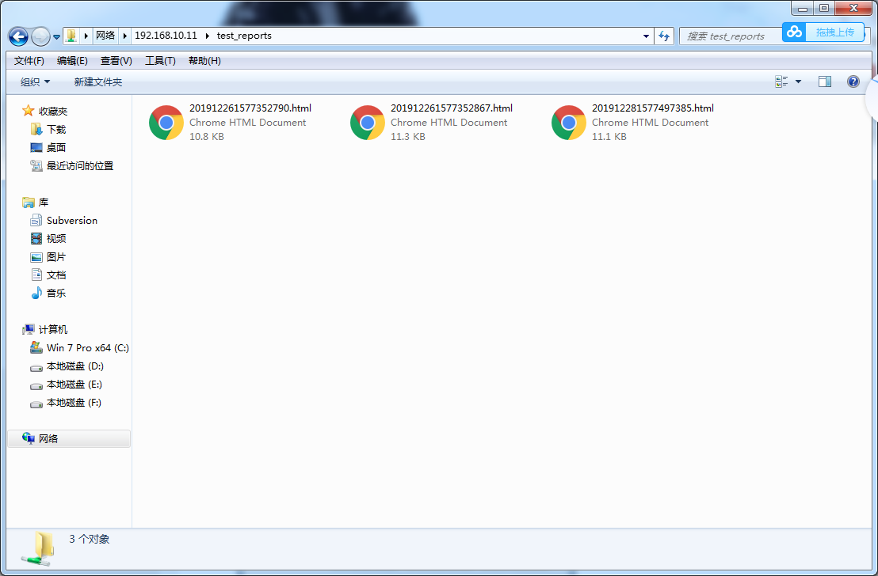Image resolution: width=878 pixels, height=576 pixels.
Task: Open 本地磁盘 (D:)
Action: coord(75,366)
